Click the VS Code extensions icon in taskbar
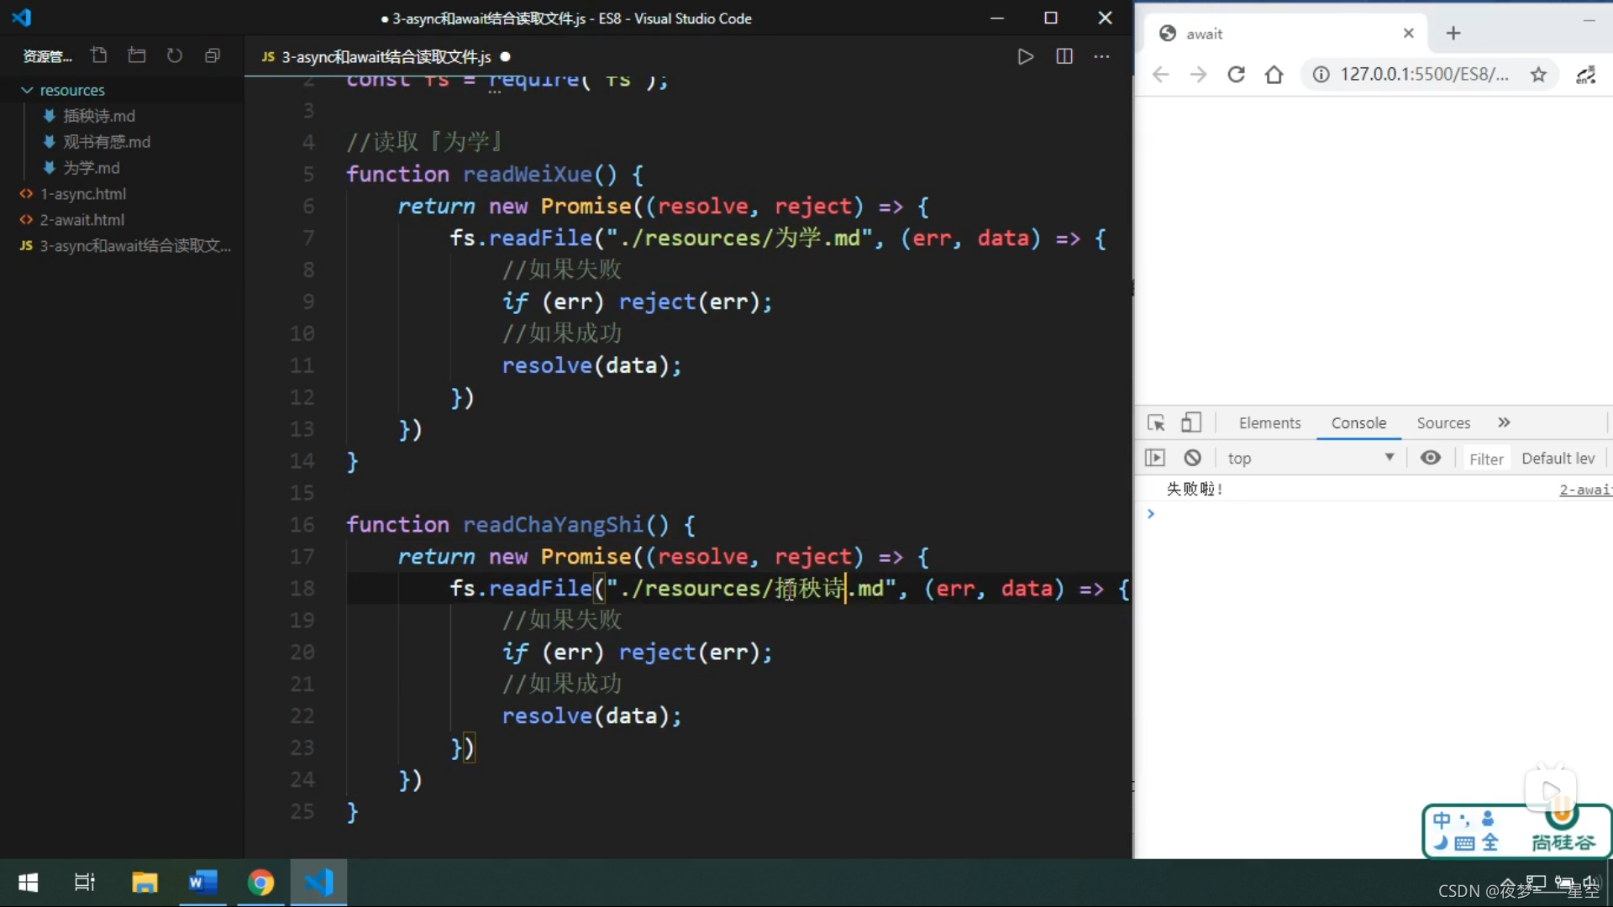The image size is (1613, 907). [x=319, y=882]
